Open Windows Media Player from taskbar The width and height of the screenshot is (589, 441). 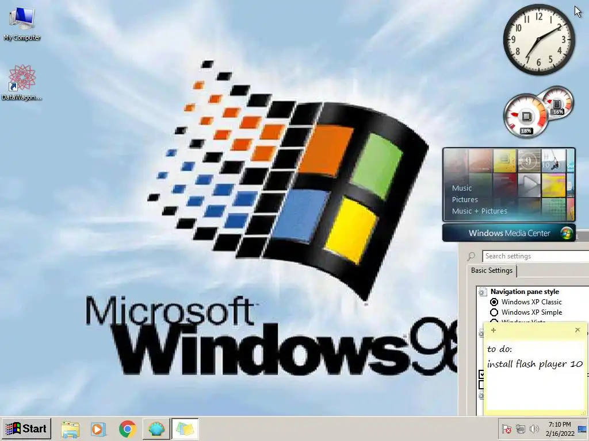pos(98,429)
